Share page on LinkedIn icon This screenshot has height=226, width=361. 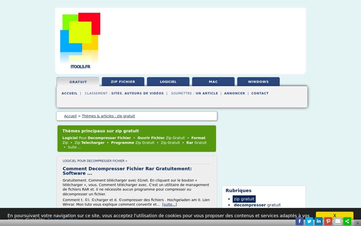[319, 221]
